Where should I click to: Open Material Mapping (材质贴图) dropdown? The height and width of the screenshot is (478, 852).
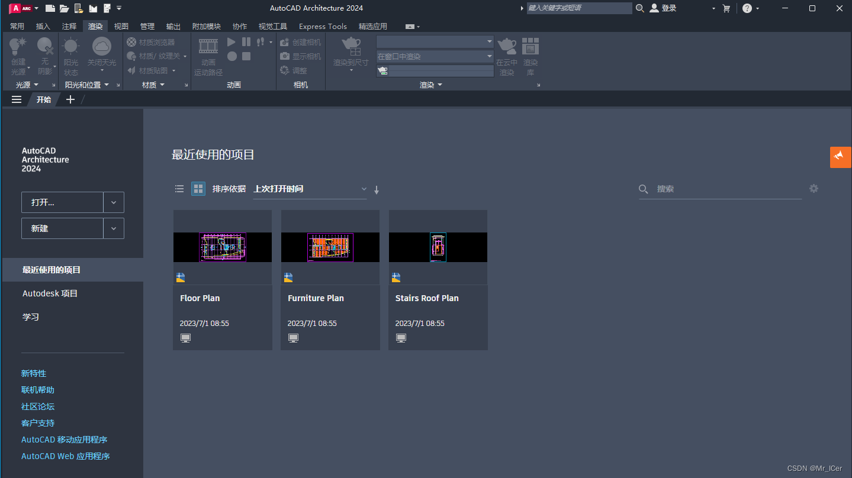click(152, 70)
